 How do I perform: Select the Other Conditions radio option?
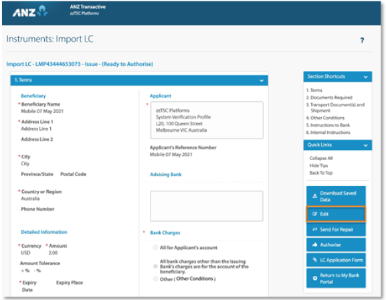(155, 279)
